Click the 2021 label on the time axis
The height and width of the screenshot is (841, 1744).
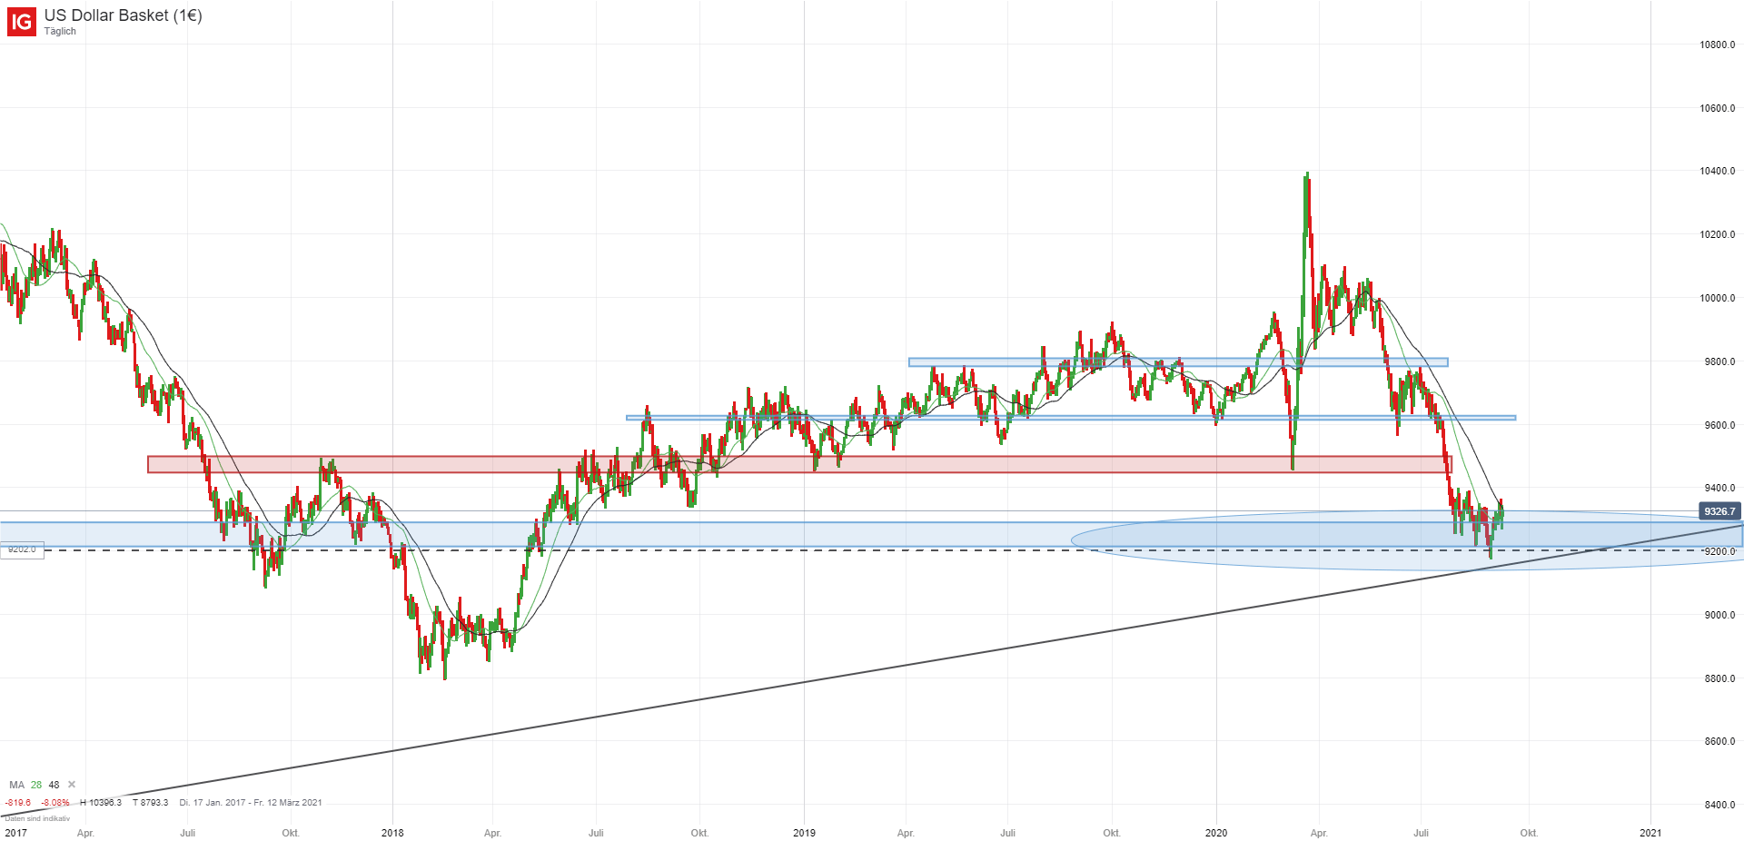coord(1650,833)
